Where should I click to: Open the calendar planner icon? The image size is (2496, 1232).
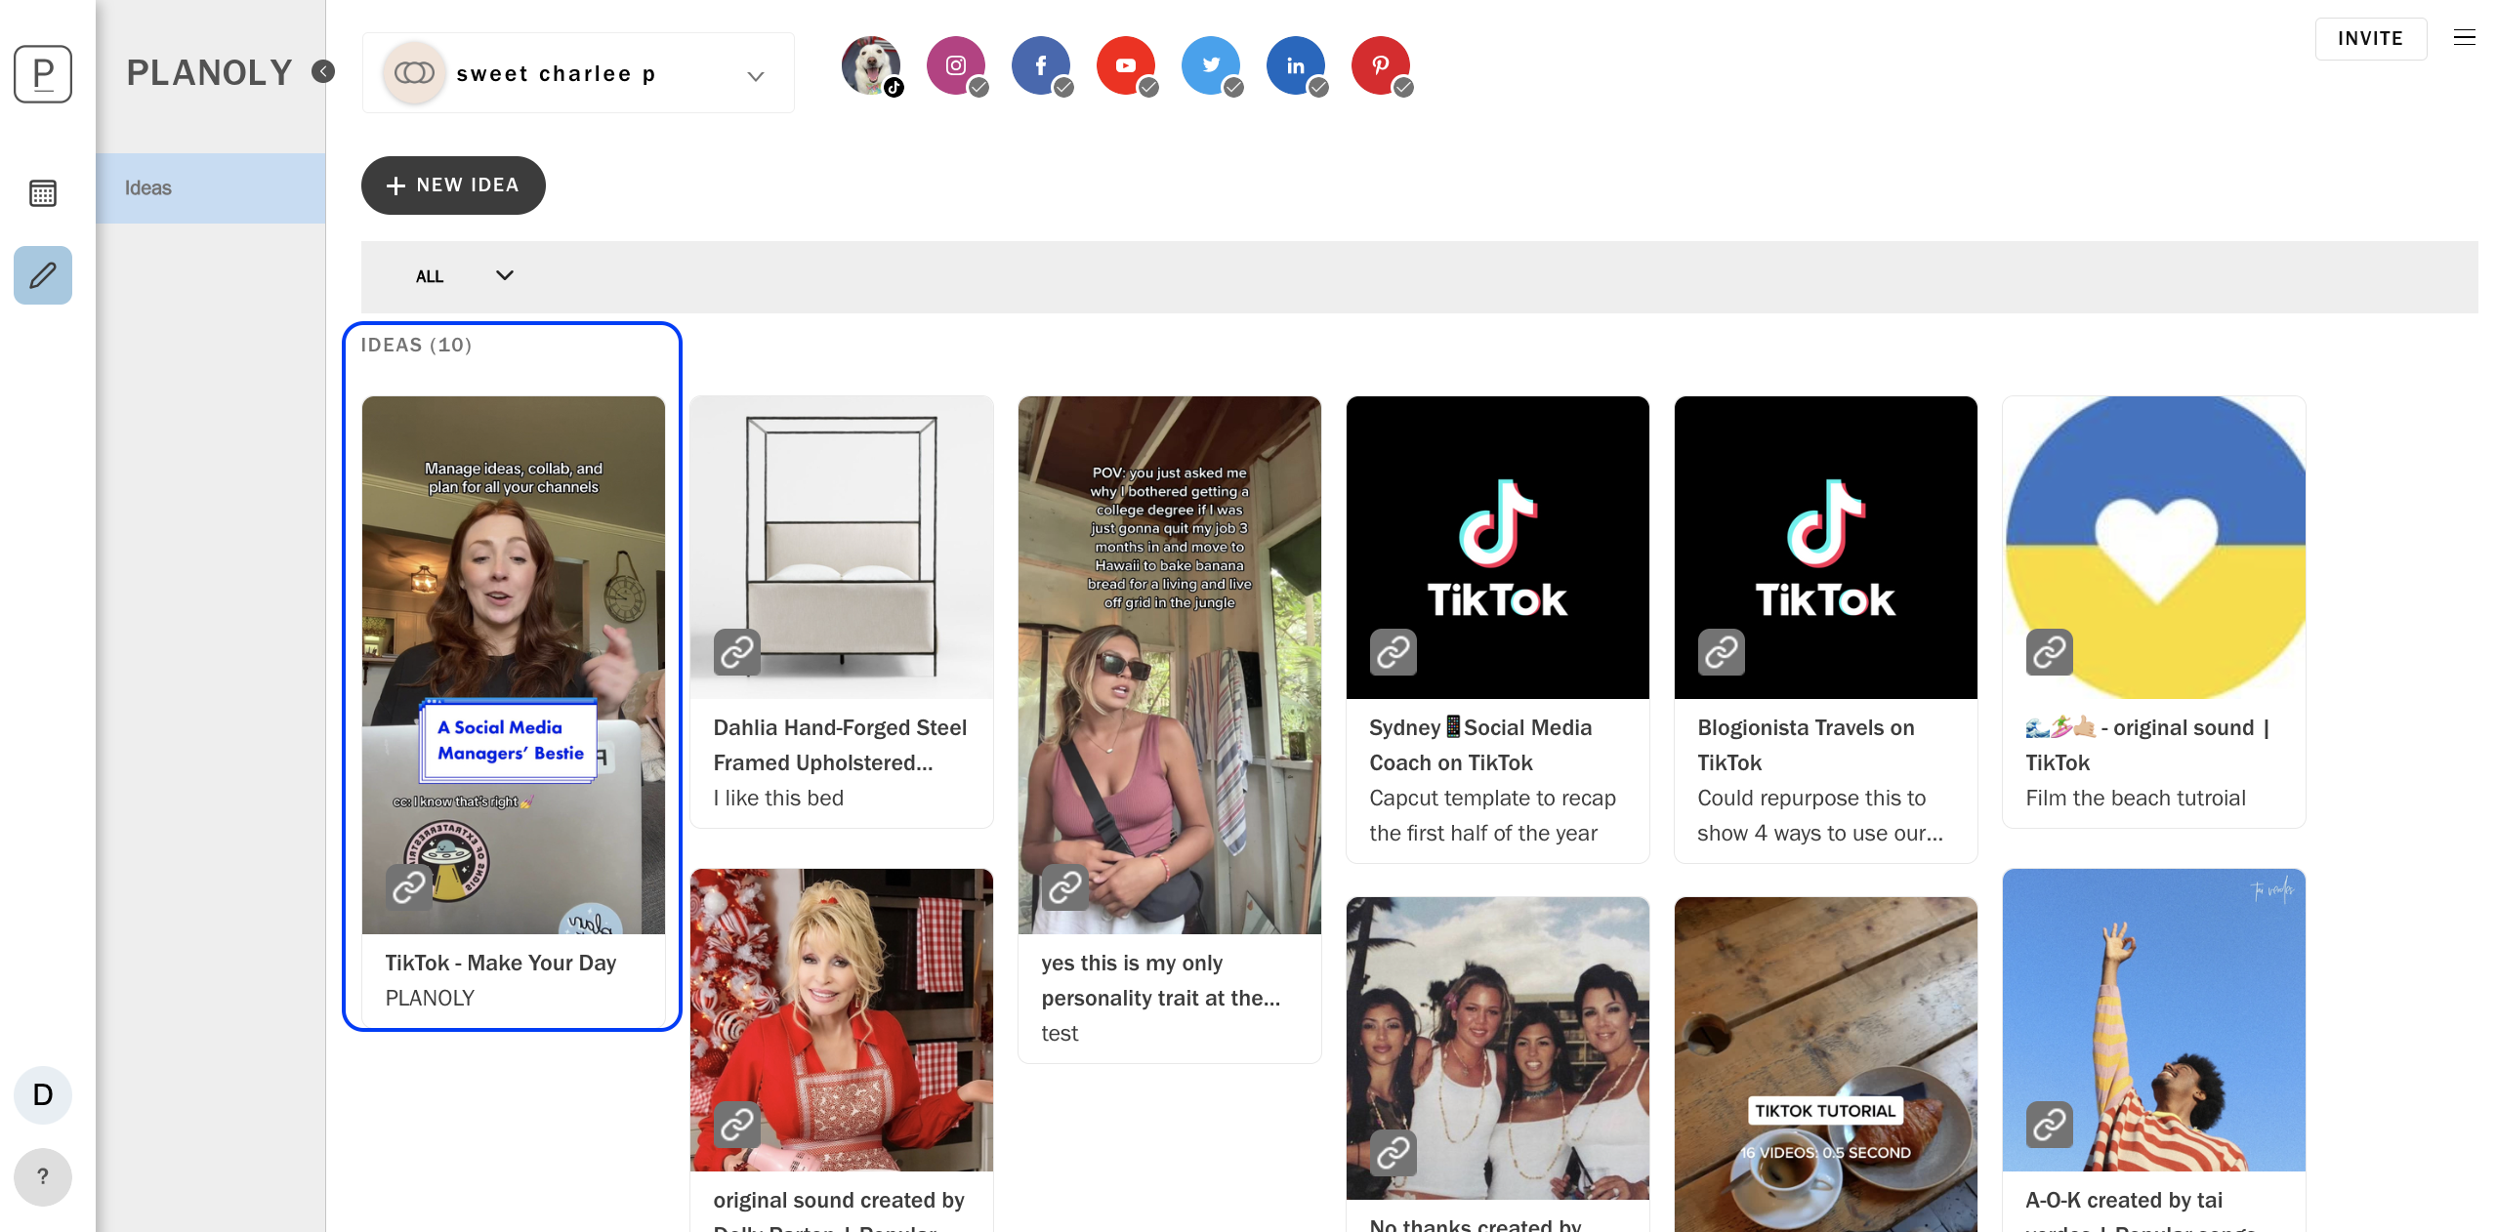coord(43,193)
